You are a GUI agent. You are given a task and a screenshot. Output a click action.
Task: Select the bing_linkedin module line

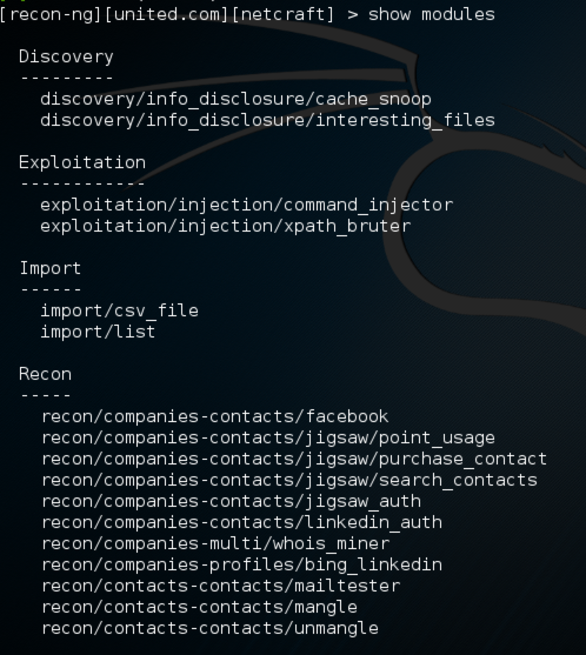(241, 564)
